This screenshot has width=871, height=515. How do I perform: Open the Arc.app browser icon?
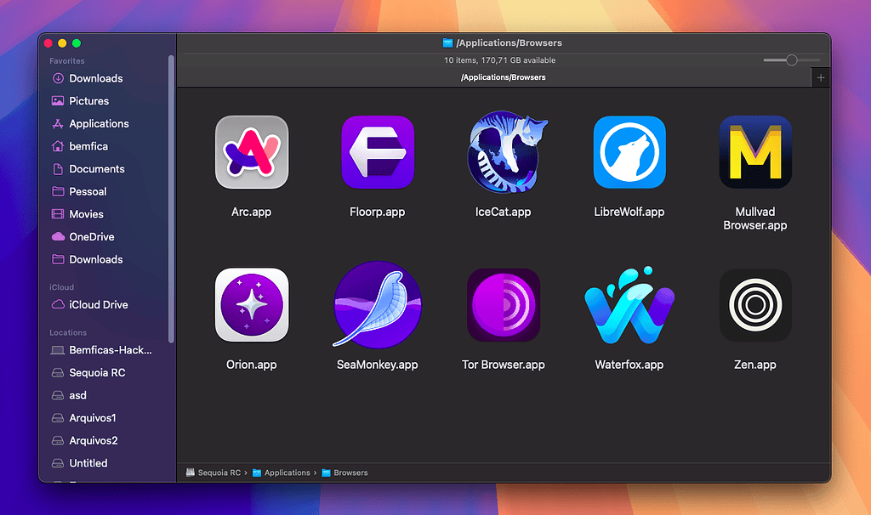pyautogui.click(x=251, y=152)
